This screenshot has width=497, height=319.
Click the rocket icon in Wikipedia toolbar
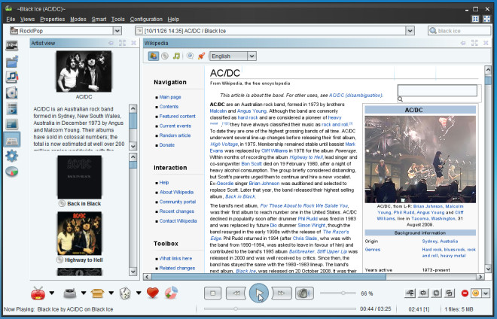(201, 56)
